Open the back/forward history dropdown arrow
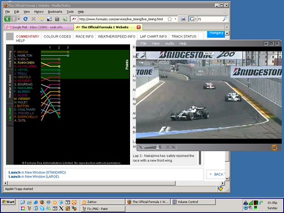Viewport: 284px width, 213px height. point(19,19)
